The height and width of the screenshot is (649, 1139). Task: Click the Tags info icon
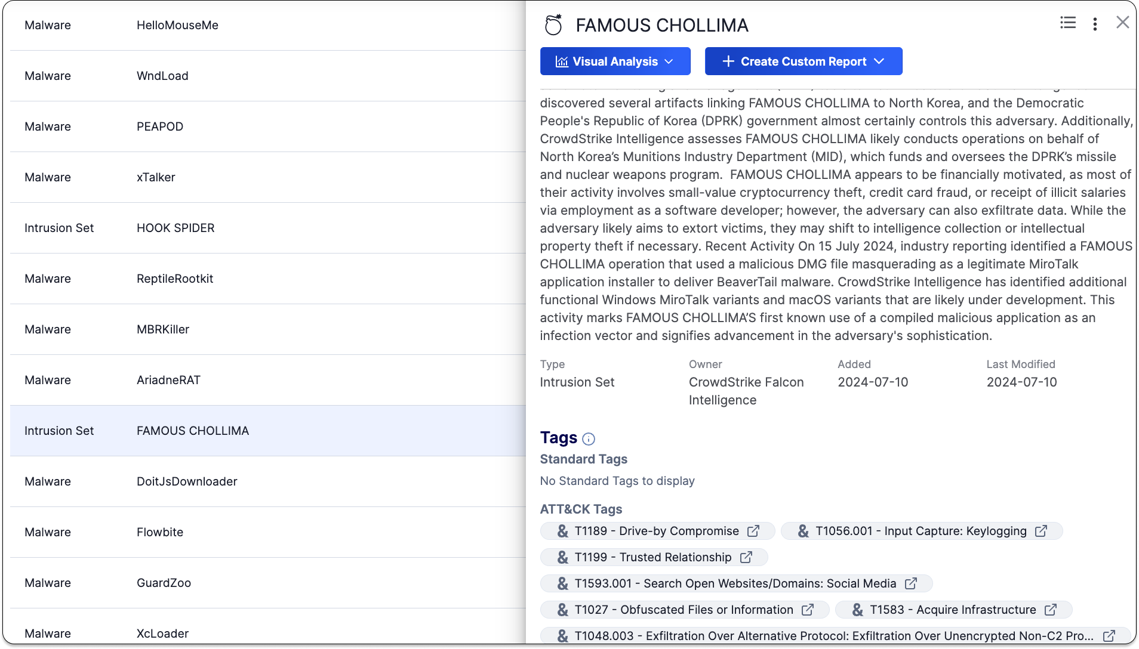[x=589, y=439]
